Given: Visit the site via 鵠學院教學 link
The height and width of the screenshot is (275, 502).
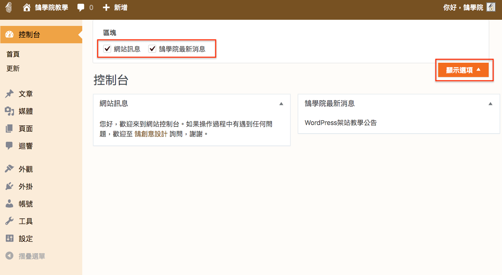Looking at the screenshot, I should [x=52, y=7].
